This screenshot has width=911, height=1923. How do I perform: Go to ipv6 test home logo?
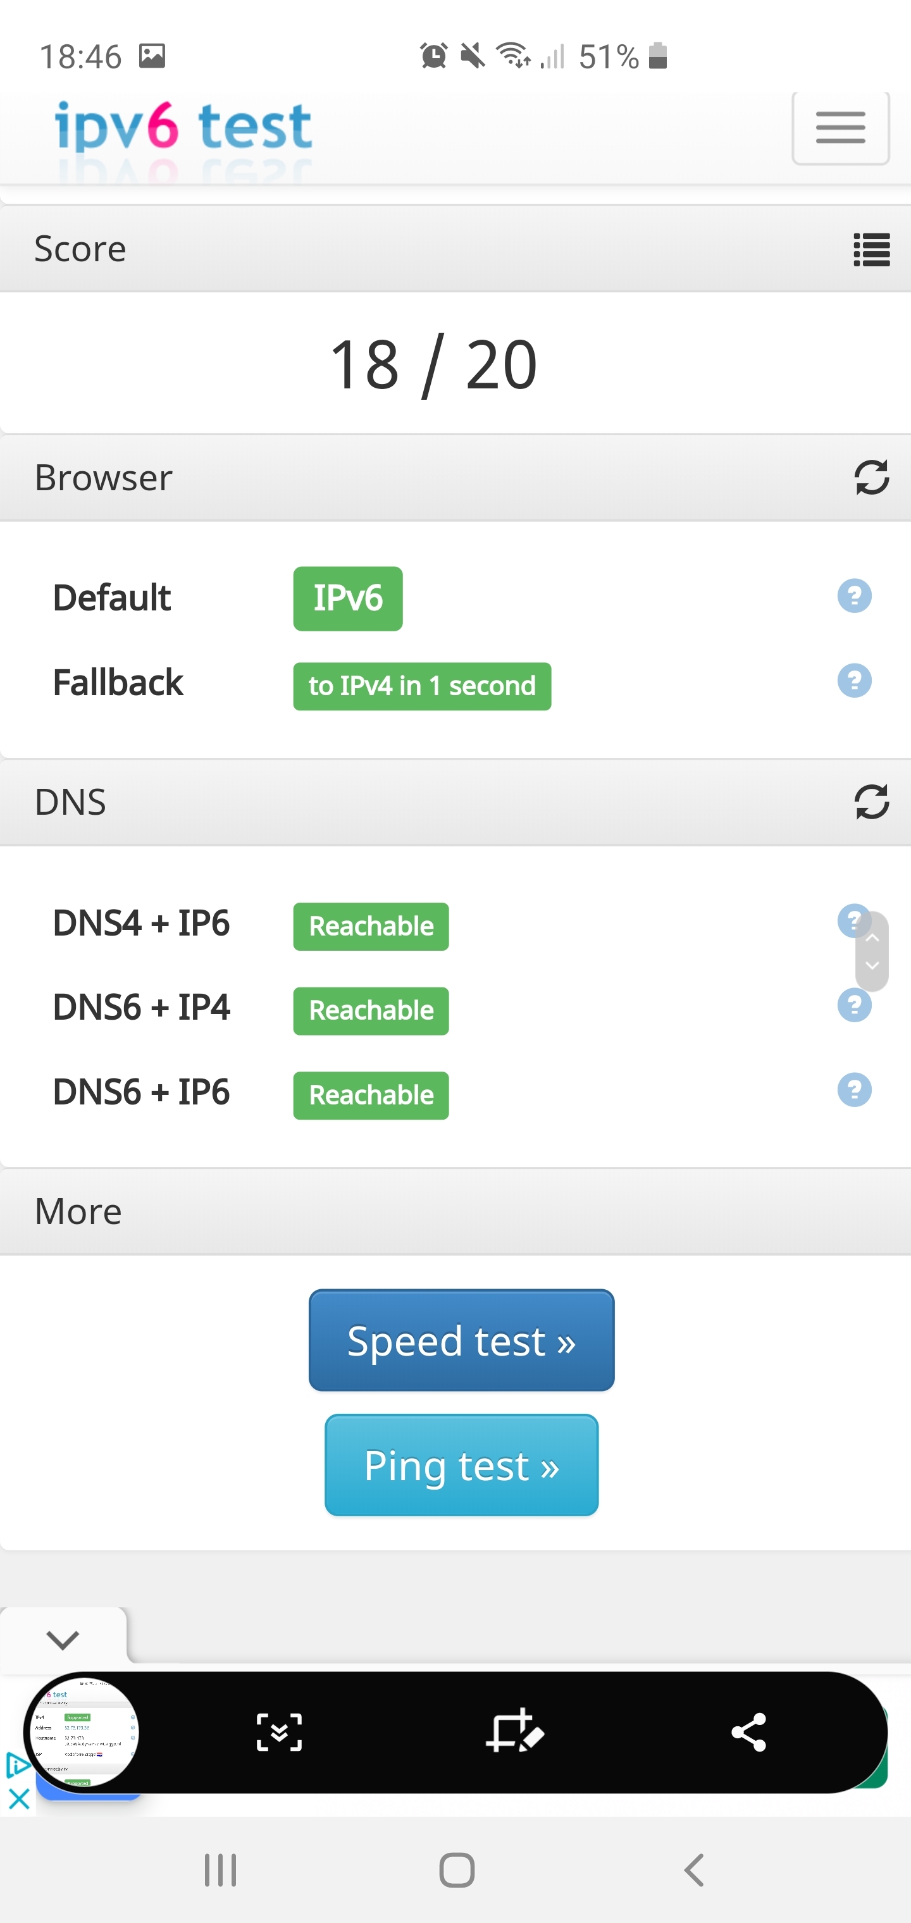183,127
